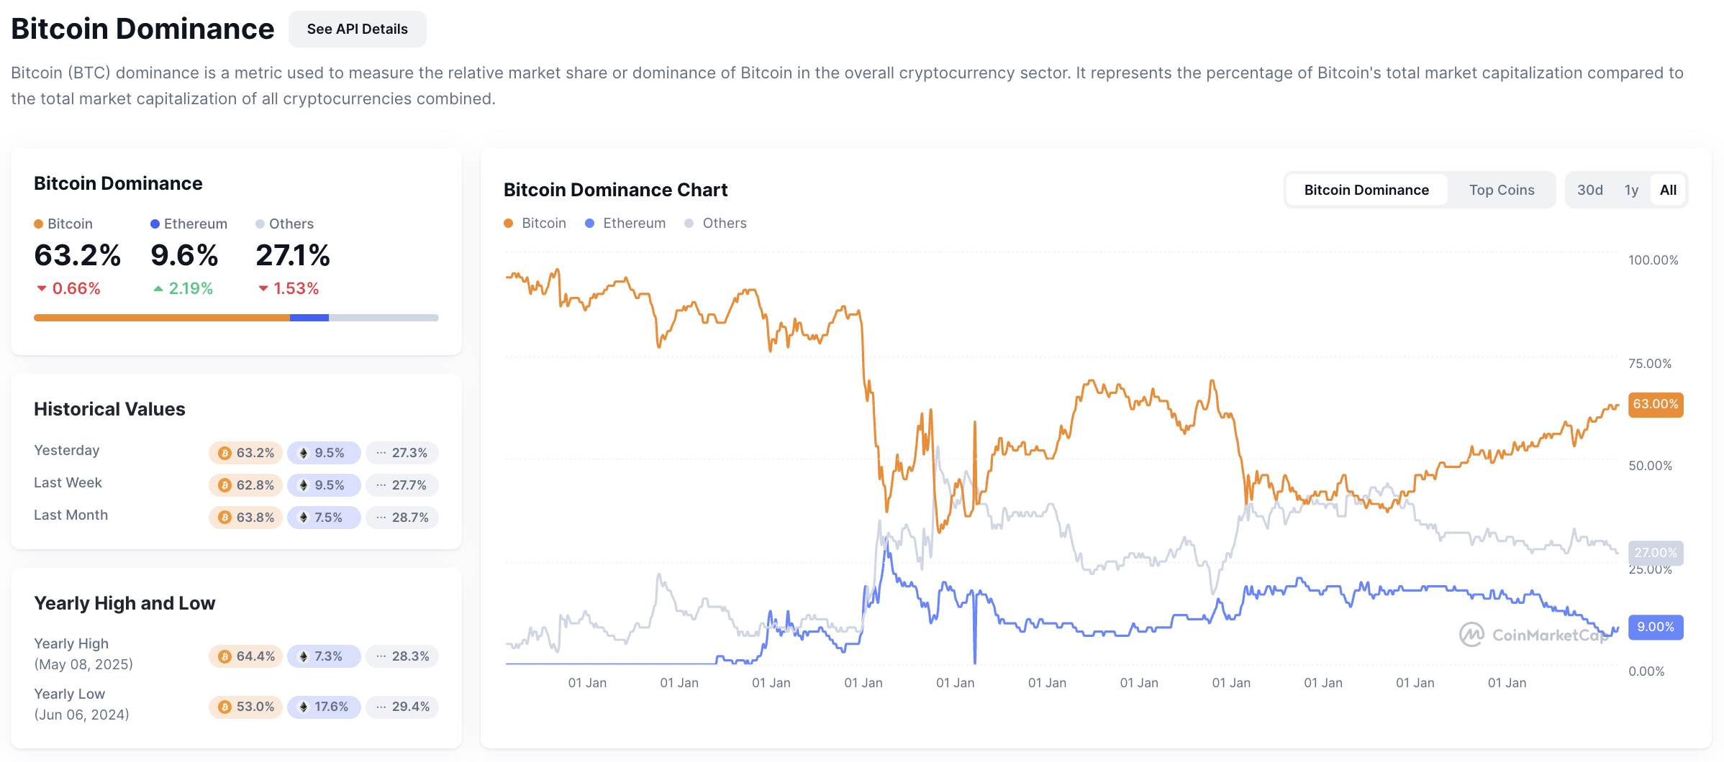Screen dimensions: 1724x762
Task: Click the 63.00% Bitcoin axis value label
Action: (x=1656, y=404)
